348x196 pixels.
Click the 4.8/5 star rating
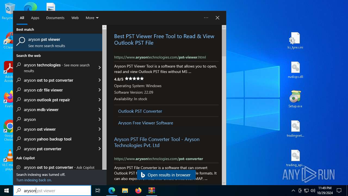coord(129,79)
